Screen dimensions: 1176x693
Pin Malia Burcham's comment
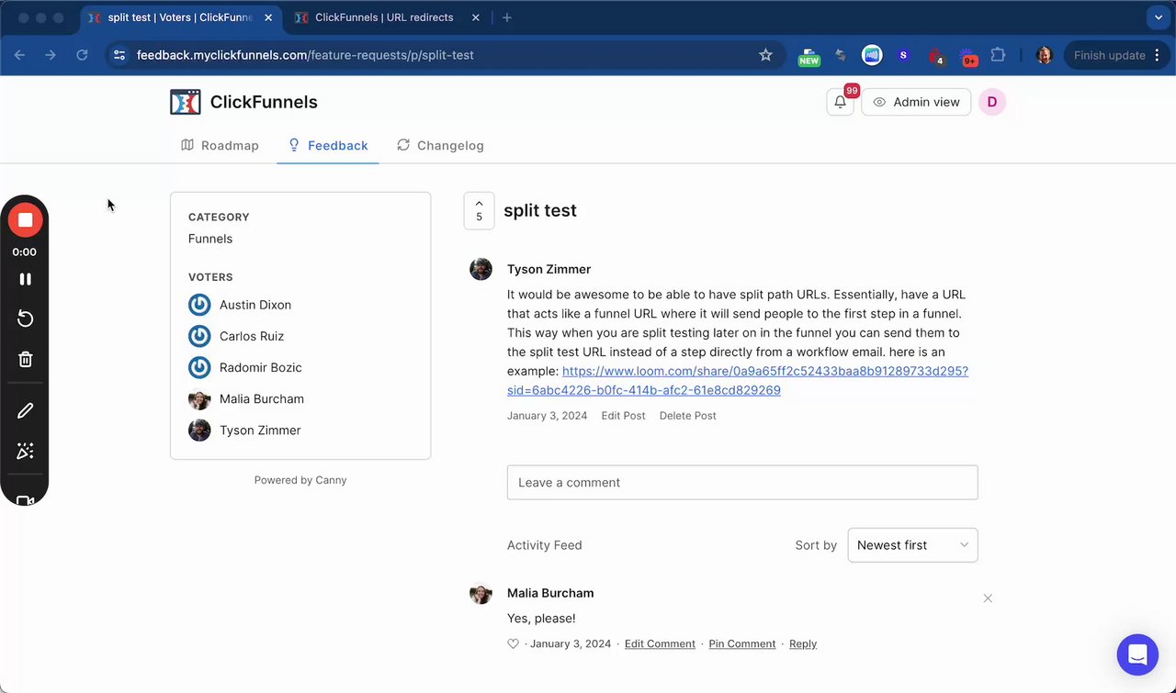742,644
